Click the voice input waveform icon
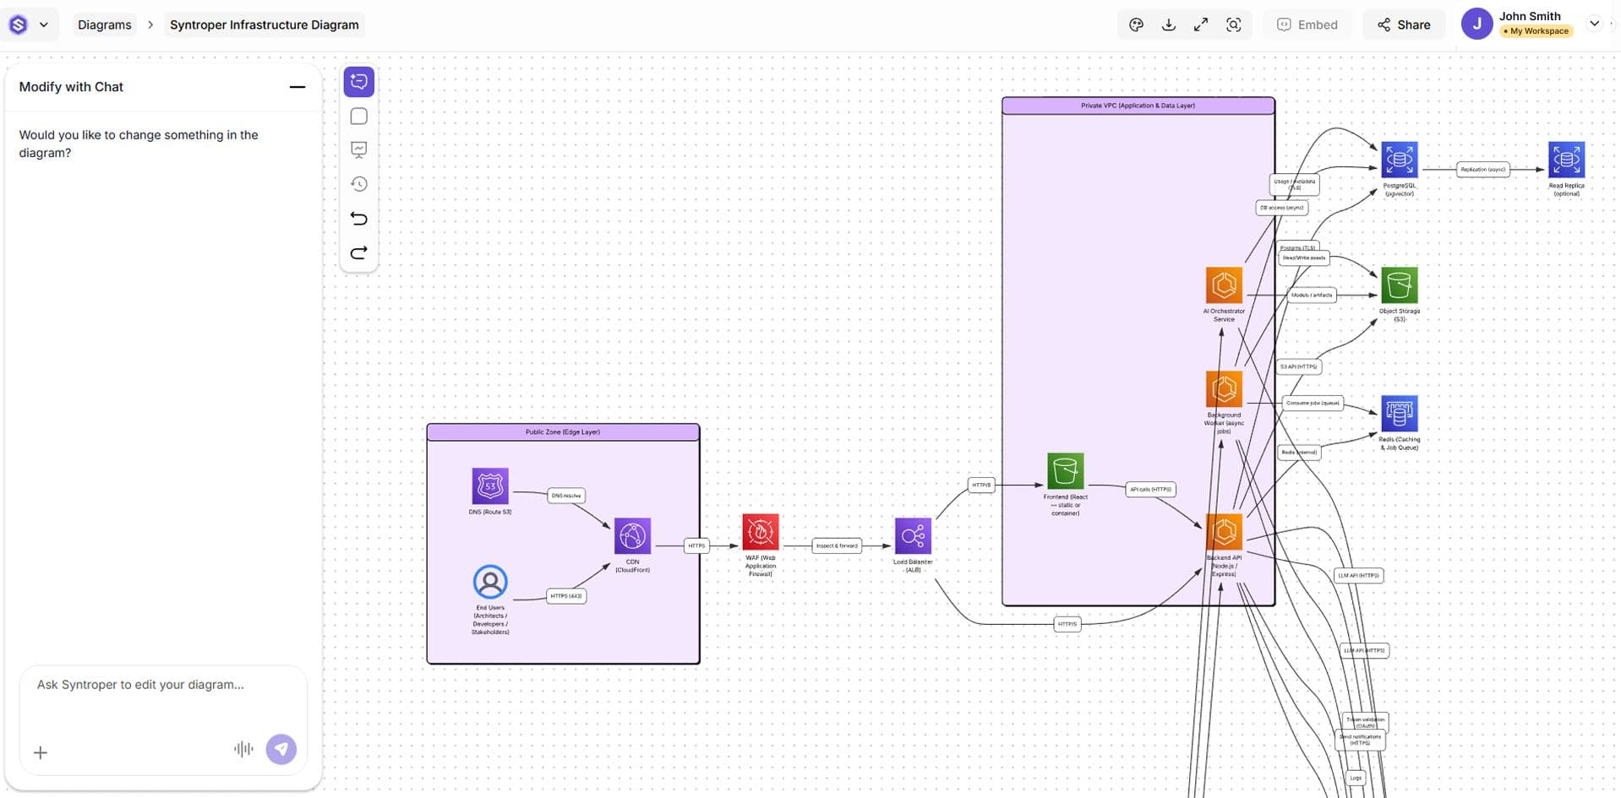 tap(243, 749)
